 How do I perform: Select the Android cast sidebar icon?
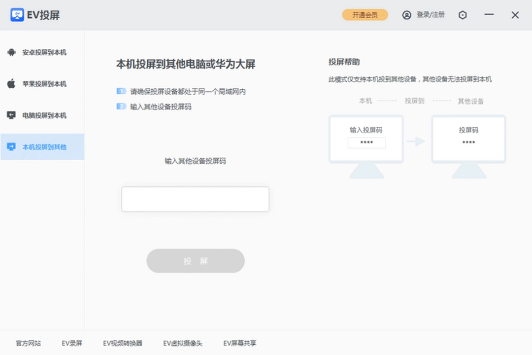[x=11, y=52]
